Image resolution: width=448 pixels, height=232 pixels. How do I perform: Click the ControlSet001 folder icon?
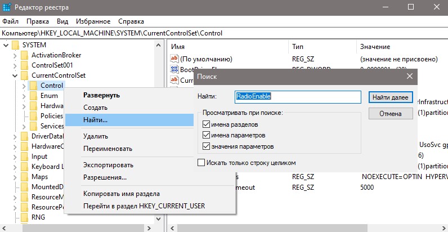tap(25, 65)
